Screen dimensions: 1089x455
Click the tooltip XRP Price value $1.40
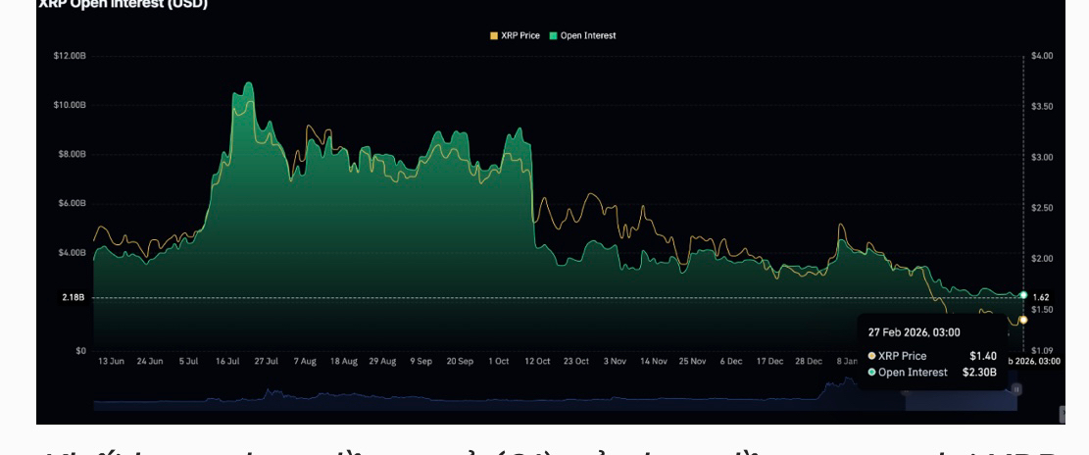(x=983, y=356)
